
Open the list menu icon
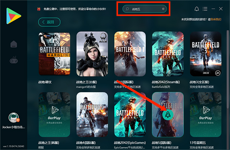(x=205, y=9)
